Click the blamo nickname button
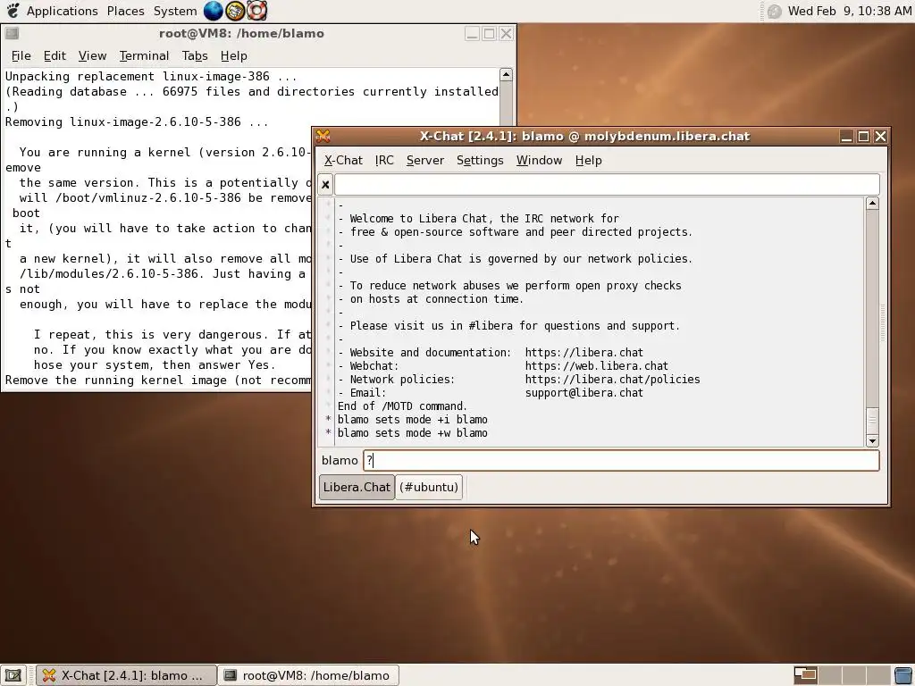 tap(340, 461)
